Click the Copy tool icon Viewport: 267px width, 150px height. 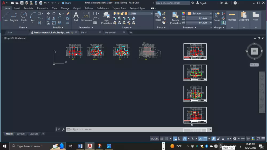tap(48, 18)
